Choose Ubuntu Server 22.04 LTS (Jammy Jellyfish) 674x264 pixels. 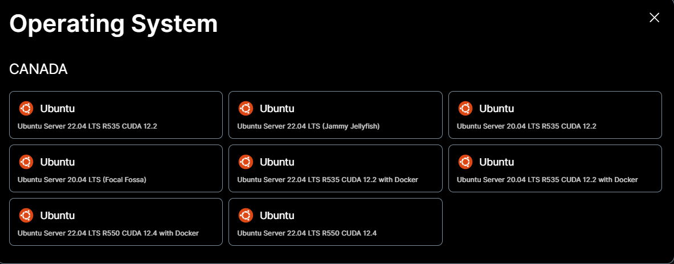(335, 115)
